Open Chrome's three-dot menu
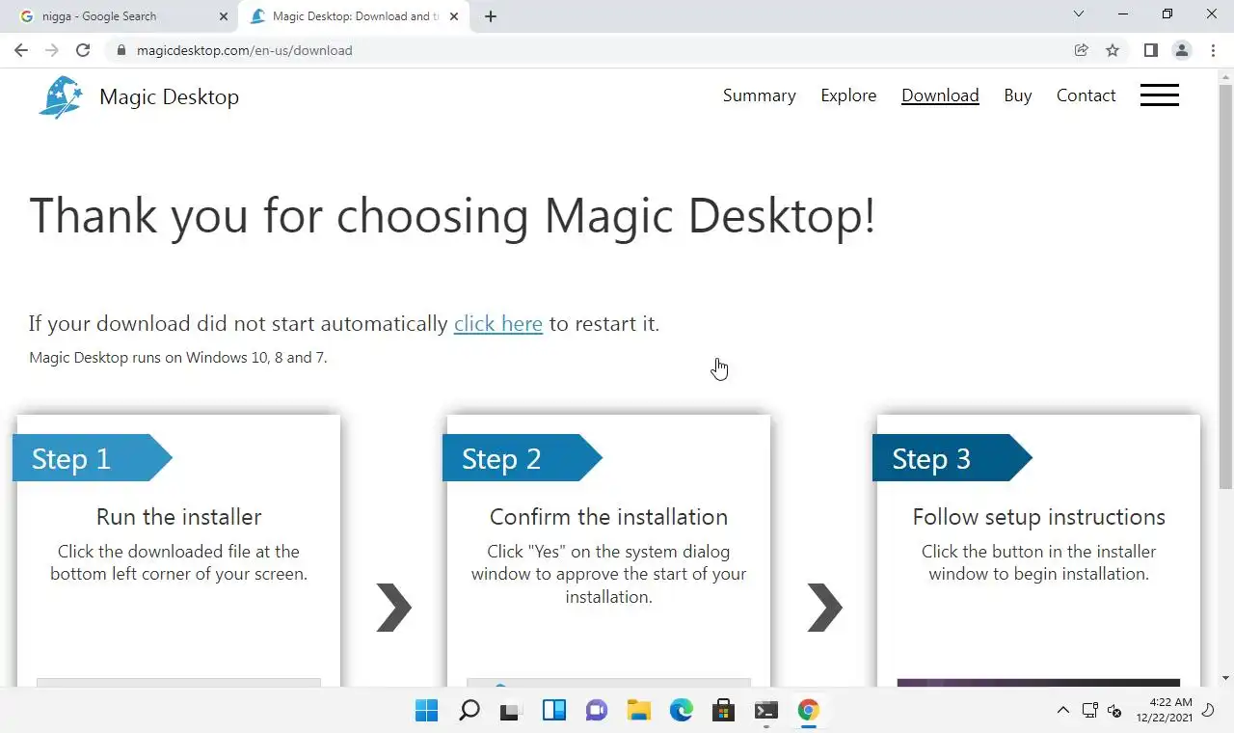 pyautogui.click(x=1211, y=50)
